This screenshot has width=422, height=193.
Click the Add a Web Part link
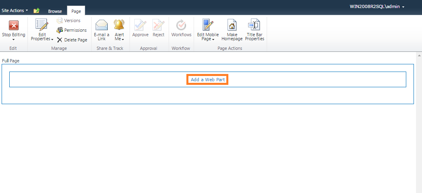pos(208,80)
